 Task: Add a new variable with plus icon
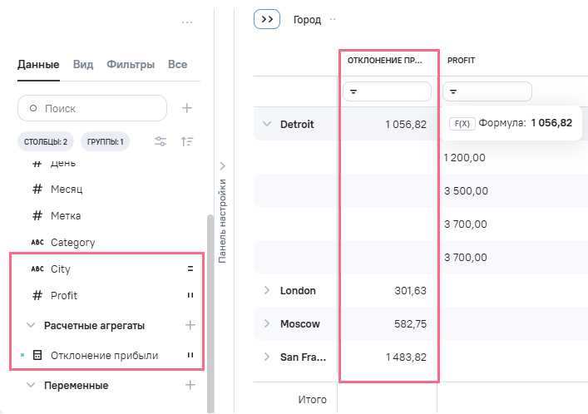pyautogui.click(x=190, y=385)
